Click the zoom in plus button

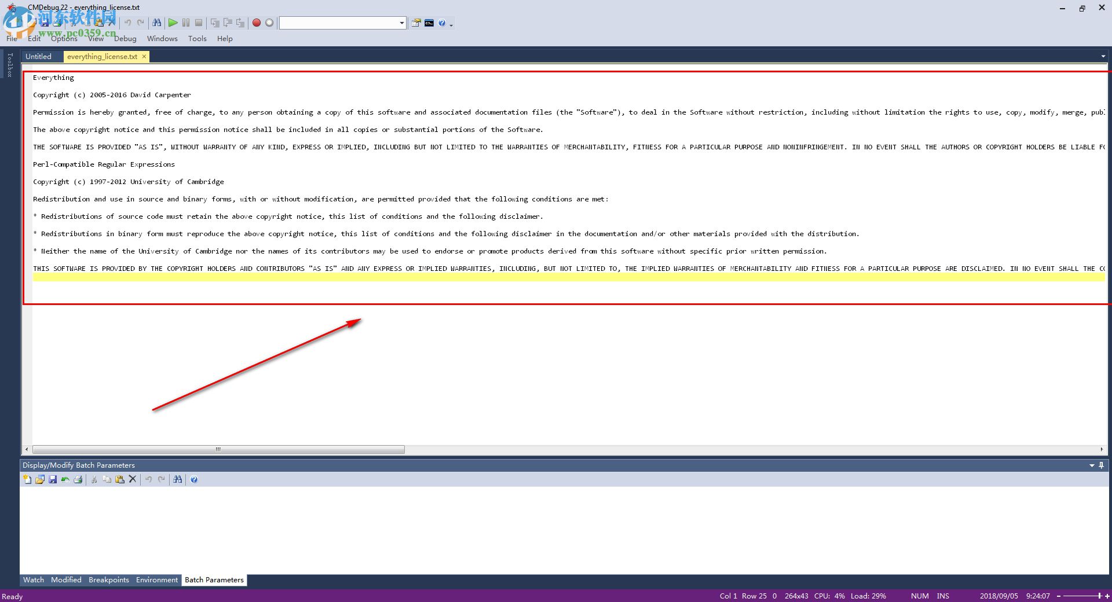pos(1107,596)
